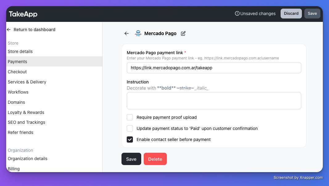Click the black Save button below the form
The width and height of the screenshot is (329, 186).
131,159
